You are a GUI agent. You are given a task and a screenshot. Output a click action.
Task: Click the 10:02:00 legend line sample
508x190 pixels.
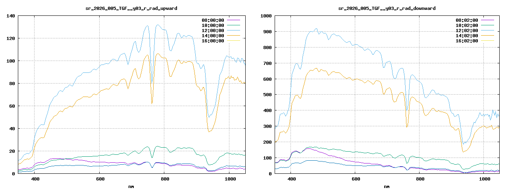click(487, 25)
